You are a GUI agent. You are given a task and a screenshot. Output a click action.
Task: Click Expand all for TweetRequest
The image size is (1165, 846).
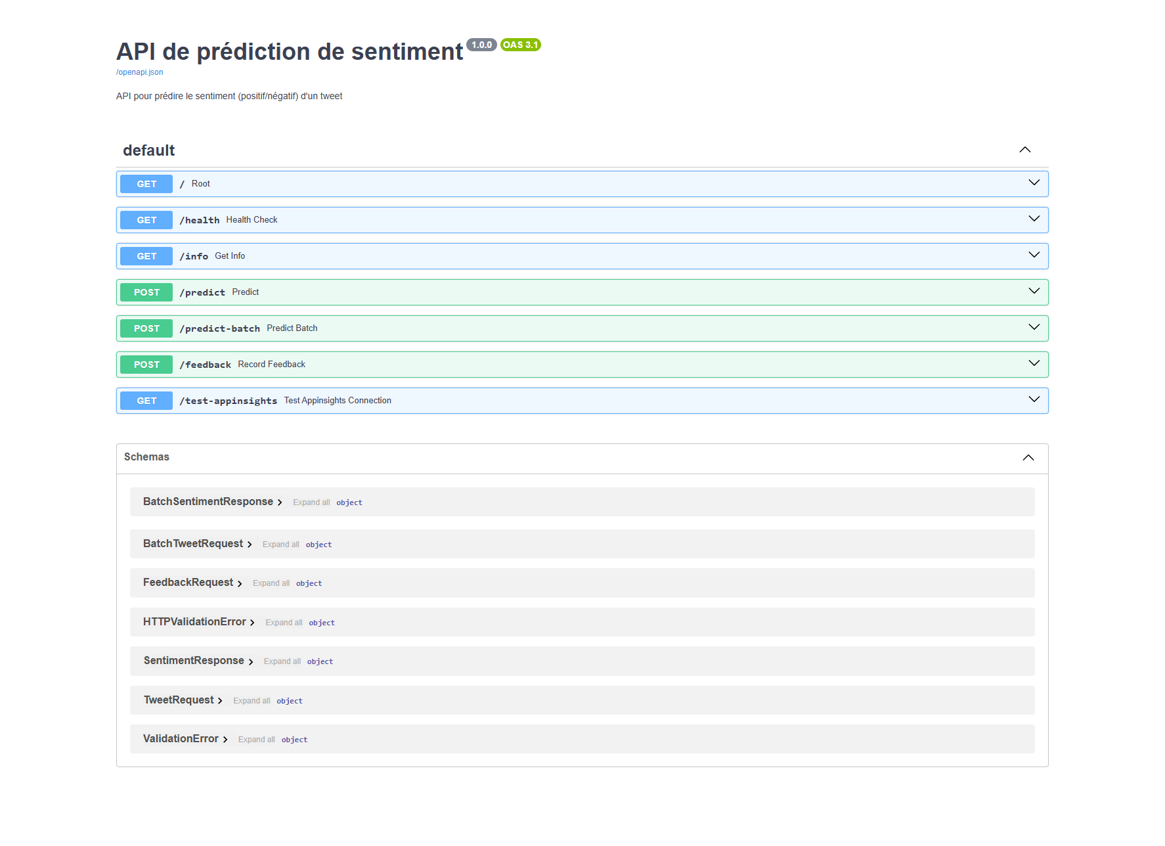pos(252,701)
